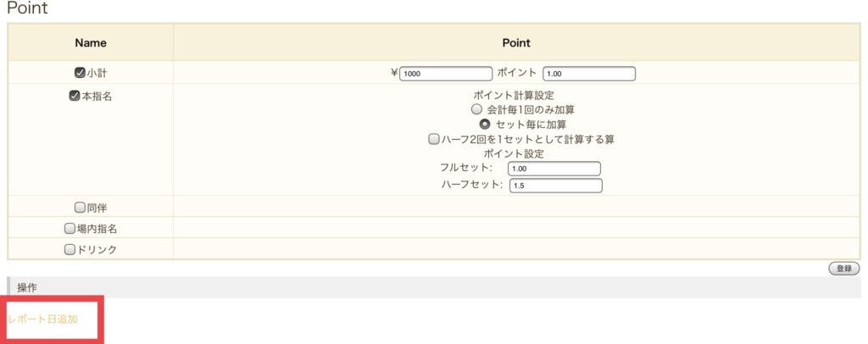The height and width of the screenshot is (344, 868).
Task: Uncheck the 本指名 checkbox
Action: pyautogui.click(x=75, y=96)
